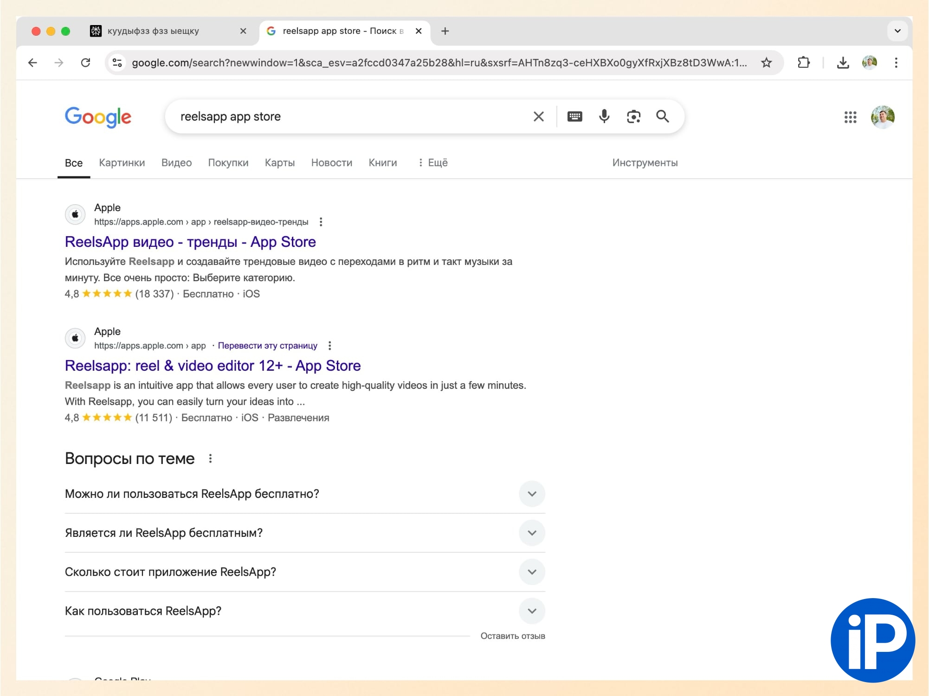The height and width of the screenshot is (696, 929).
Task: Open the "Ещё" more filters dropdown
Action: (432, 163)
